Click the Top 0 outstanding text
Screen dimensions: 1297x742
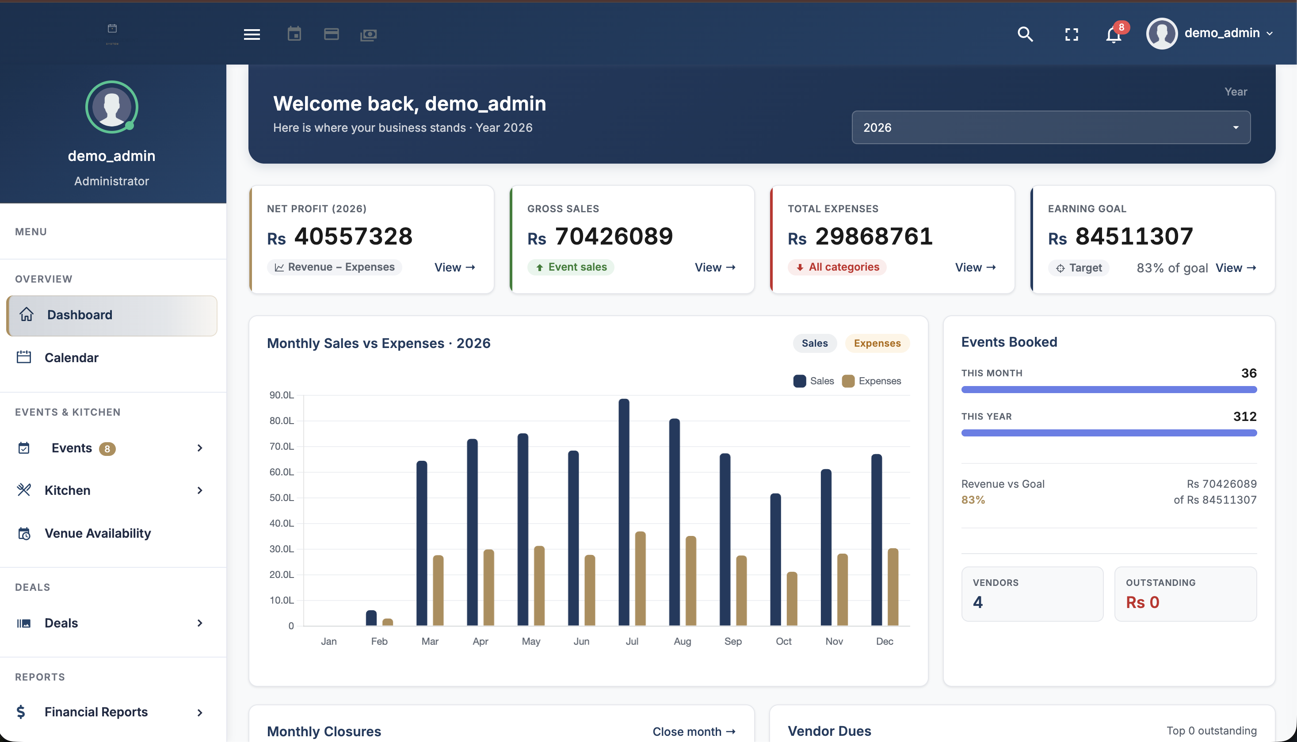click(1211, 731)
